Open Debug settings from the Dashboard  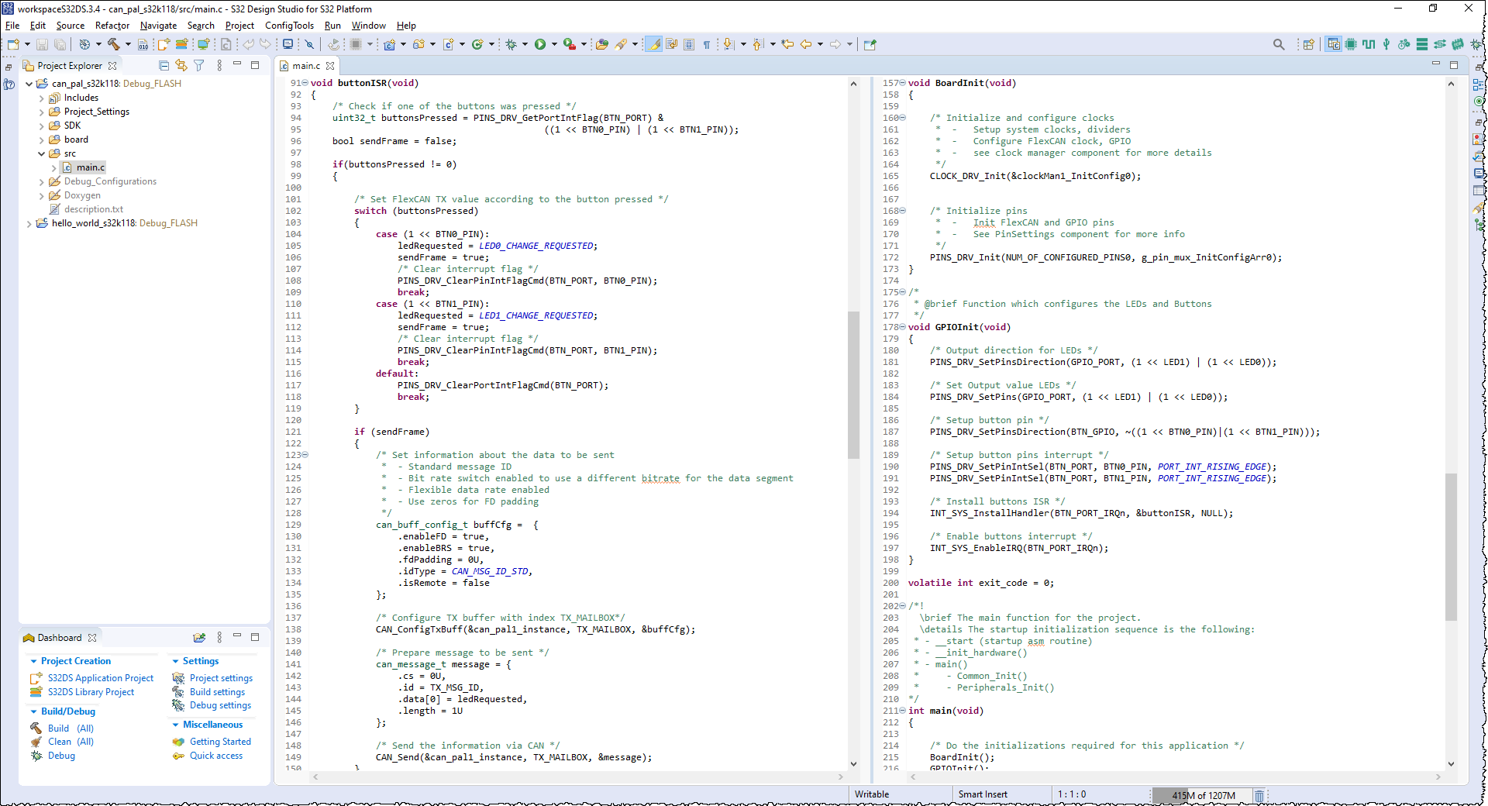coord(219,705)
